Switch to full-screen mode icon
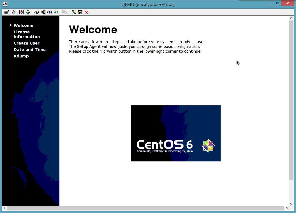 click(x=21, y=12)
